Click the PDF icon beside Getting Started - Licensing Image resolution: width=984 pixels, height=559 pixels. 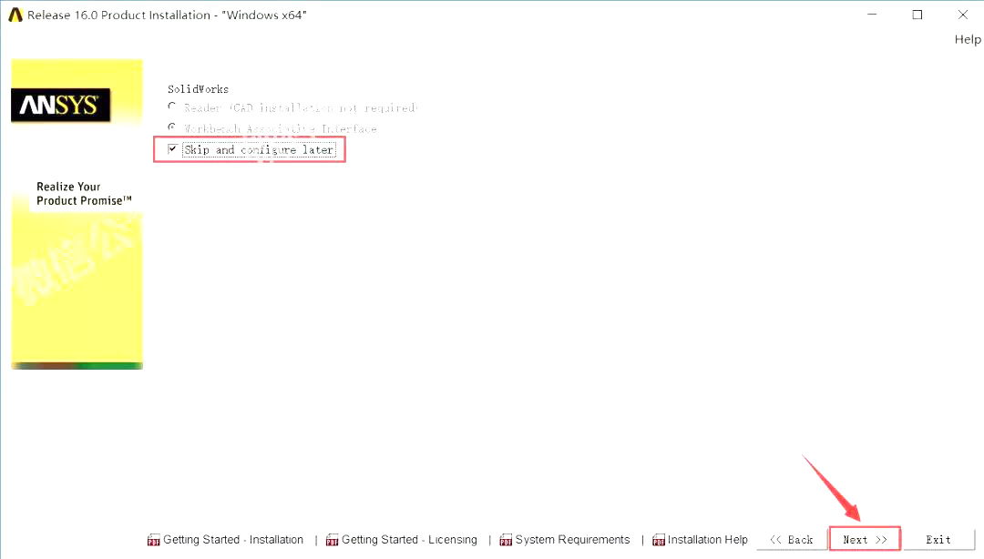pos(332,540)
